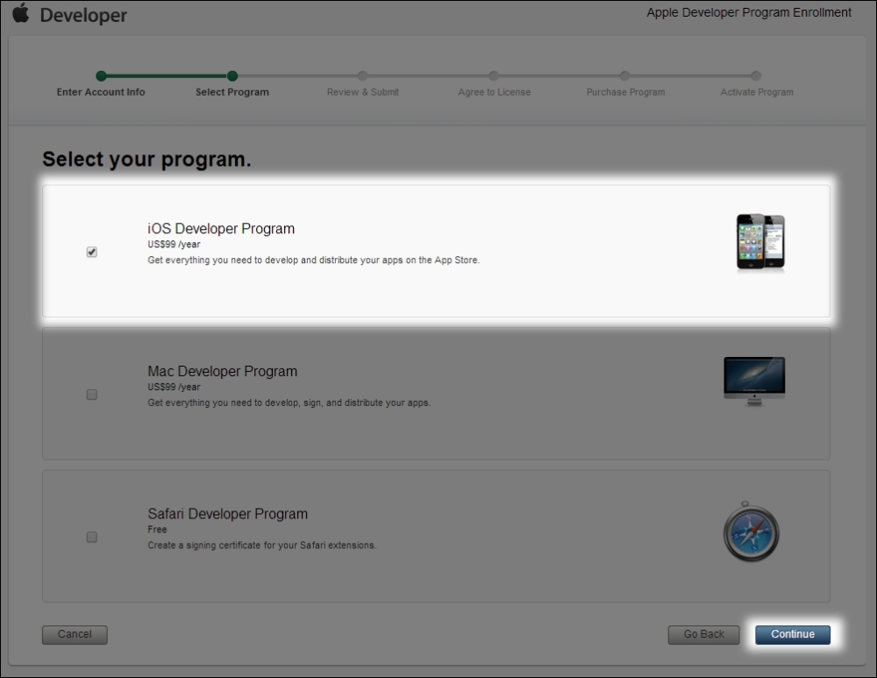Click the Apple Developer Program Enrollment title

748,12
